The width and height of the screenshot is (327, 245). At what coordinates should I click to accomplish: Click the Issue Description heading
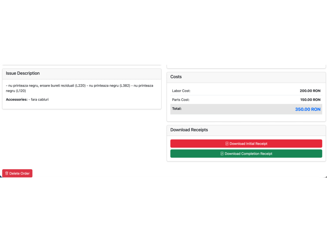pos(23,73)
